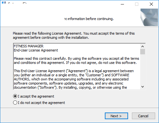Click the "End-User License Agreement" line

(x=36, y=50)
